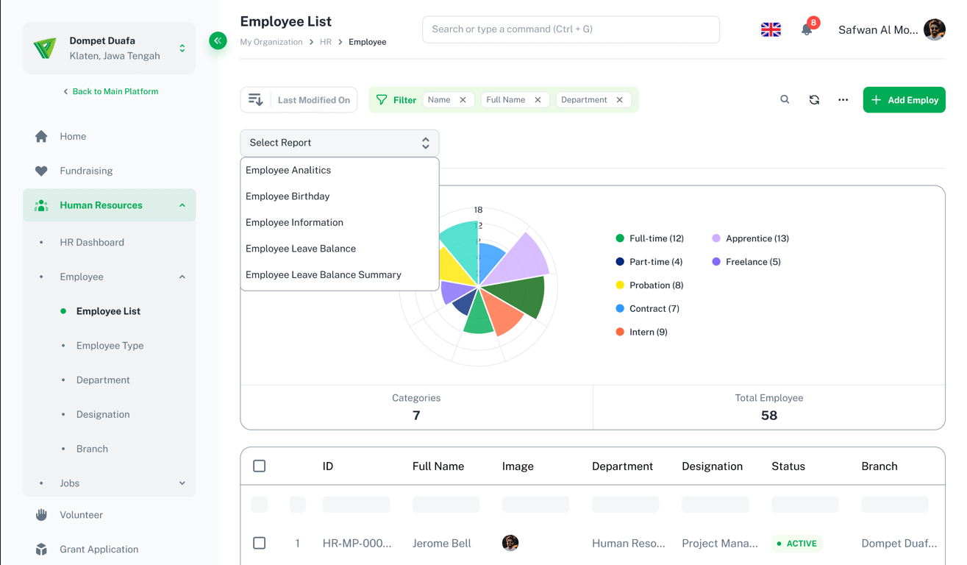This screenshot has width=967, height=565.
Task: Click the Filter button label
Action: pos(404,100)
